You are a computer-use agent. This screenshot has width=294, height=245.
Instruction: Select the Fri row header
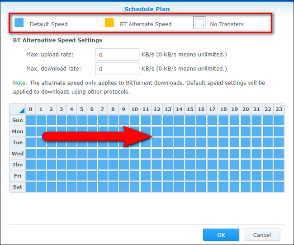tap(18, 175)
